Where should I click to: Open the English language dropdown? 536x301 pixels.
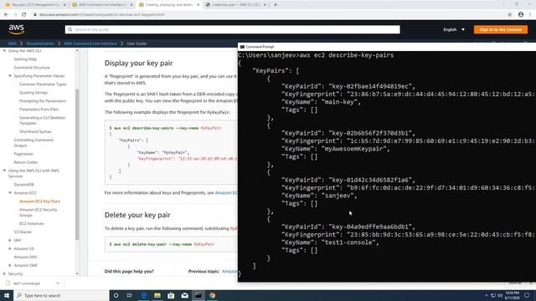[x=454, y=30]
